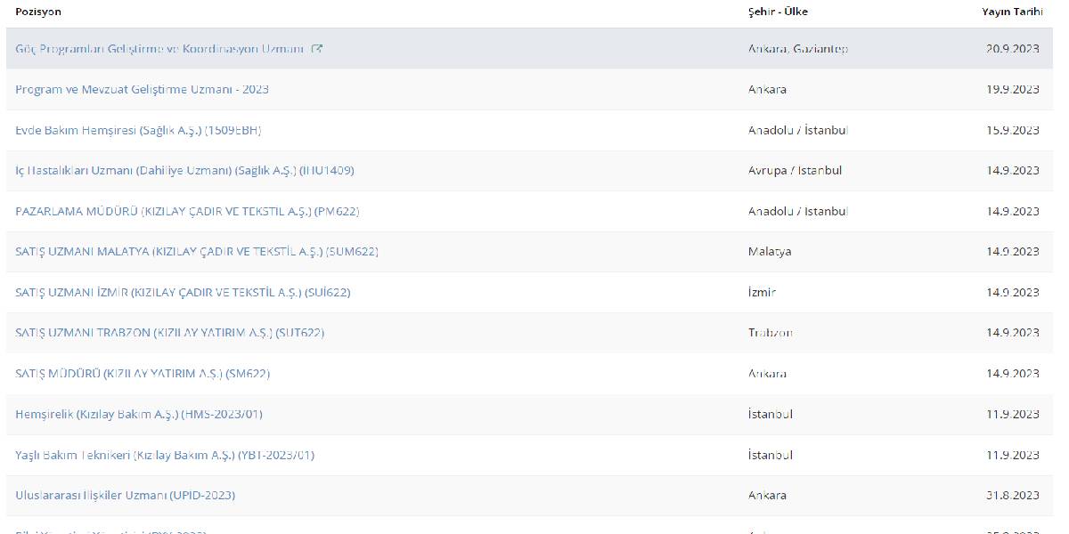Screen dimensions: 1069x534
Task: Click the 31.8.2023 publication date cell
Action: point(1012,495)
